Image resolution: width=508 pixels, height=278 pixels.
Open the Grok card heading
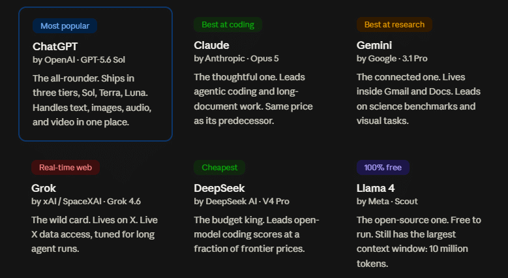tap(44, 188)
